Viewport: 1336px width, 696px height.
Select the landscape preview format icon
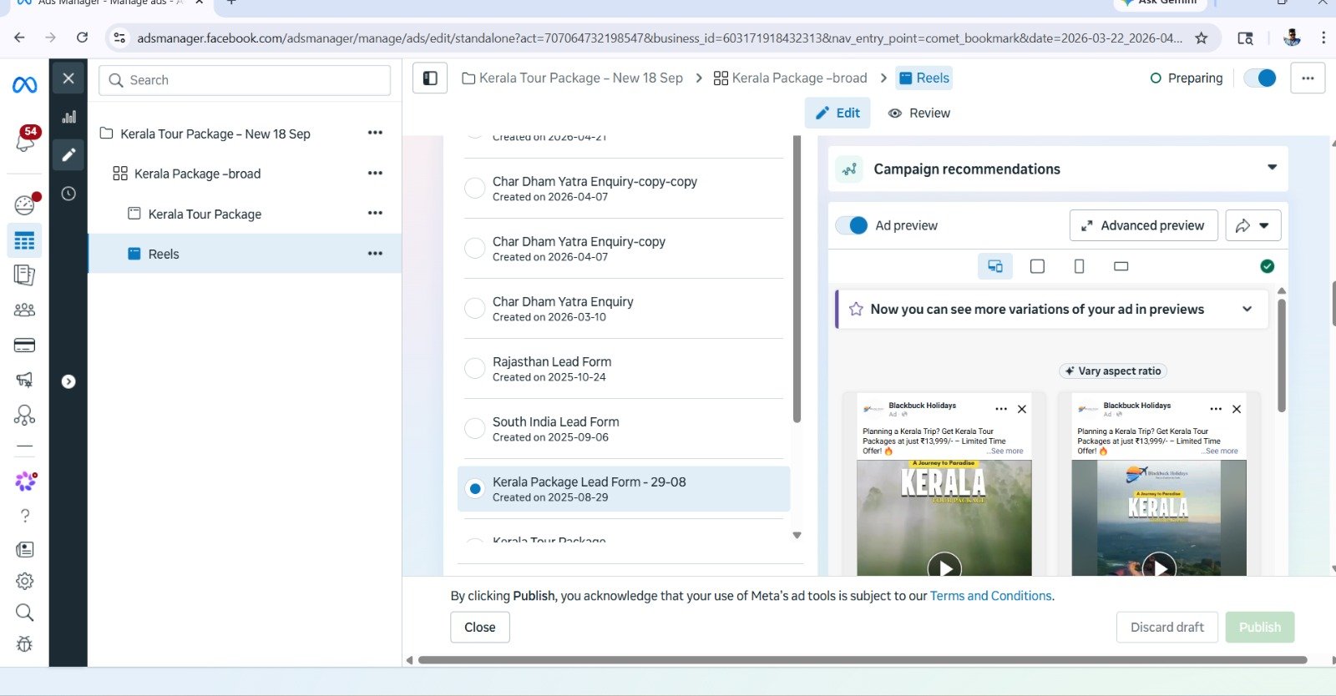point(1121,266)
